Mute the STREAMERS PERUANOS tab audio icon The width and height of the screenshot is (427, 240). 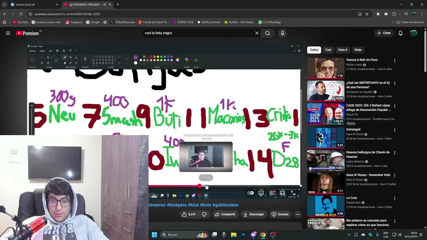pos(104,5)
